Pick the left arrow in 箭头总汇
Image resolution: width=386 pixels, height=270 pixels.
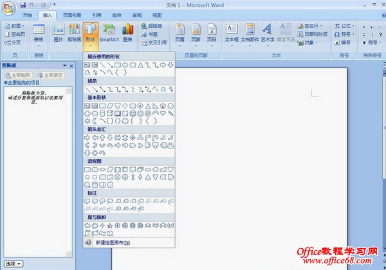(x=95, y=138)
